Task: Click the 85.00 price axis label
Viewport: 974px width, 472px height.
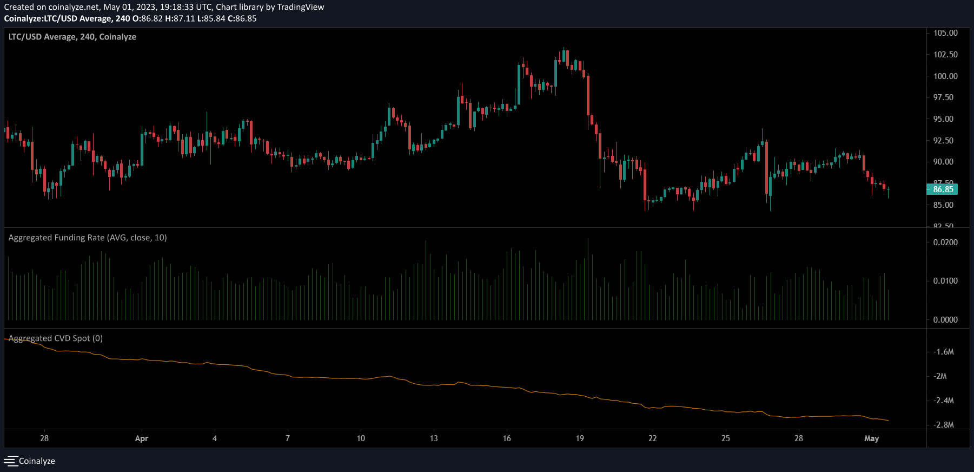Action: [943, 205]
